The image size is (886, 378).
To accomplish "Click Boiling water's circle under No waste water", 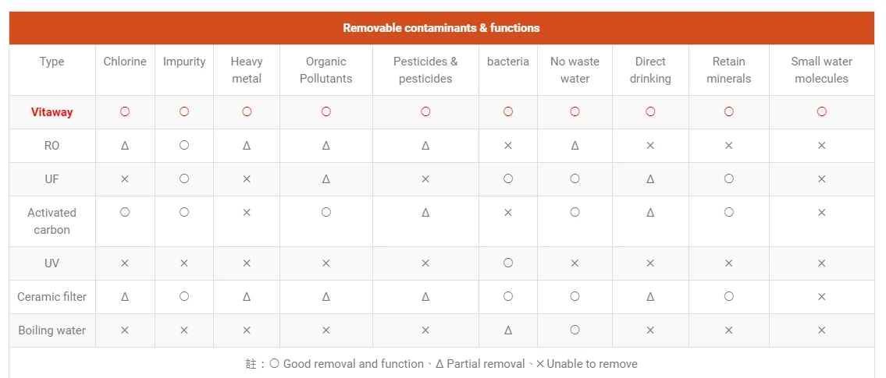I will 575,330.
